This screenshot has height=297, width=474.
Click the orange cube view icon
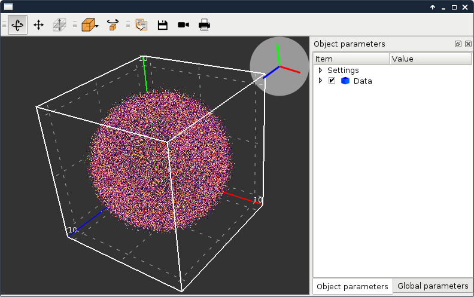tap(87, 25)
